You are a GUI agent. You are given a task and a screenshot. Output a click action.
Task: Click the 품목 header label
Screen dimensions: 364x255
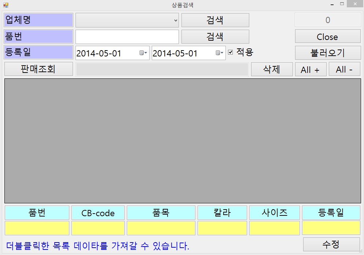point(161,212)
